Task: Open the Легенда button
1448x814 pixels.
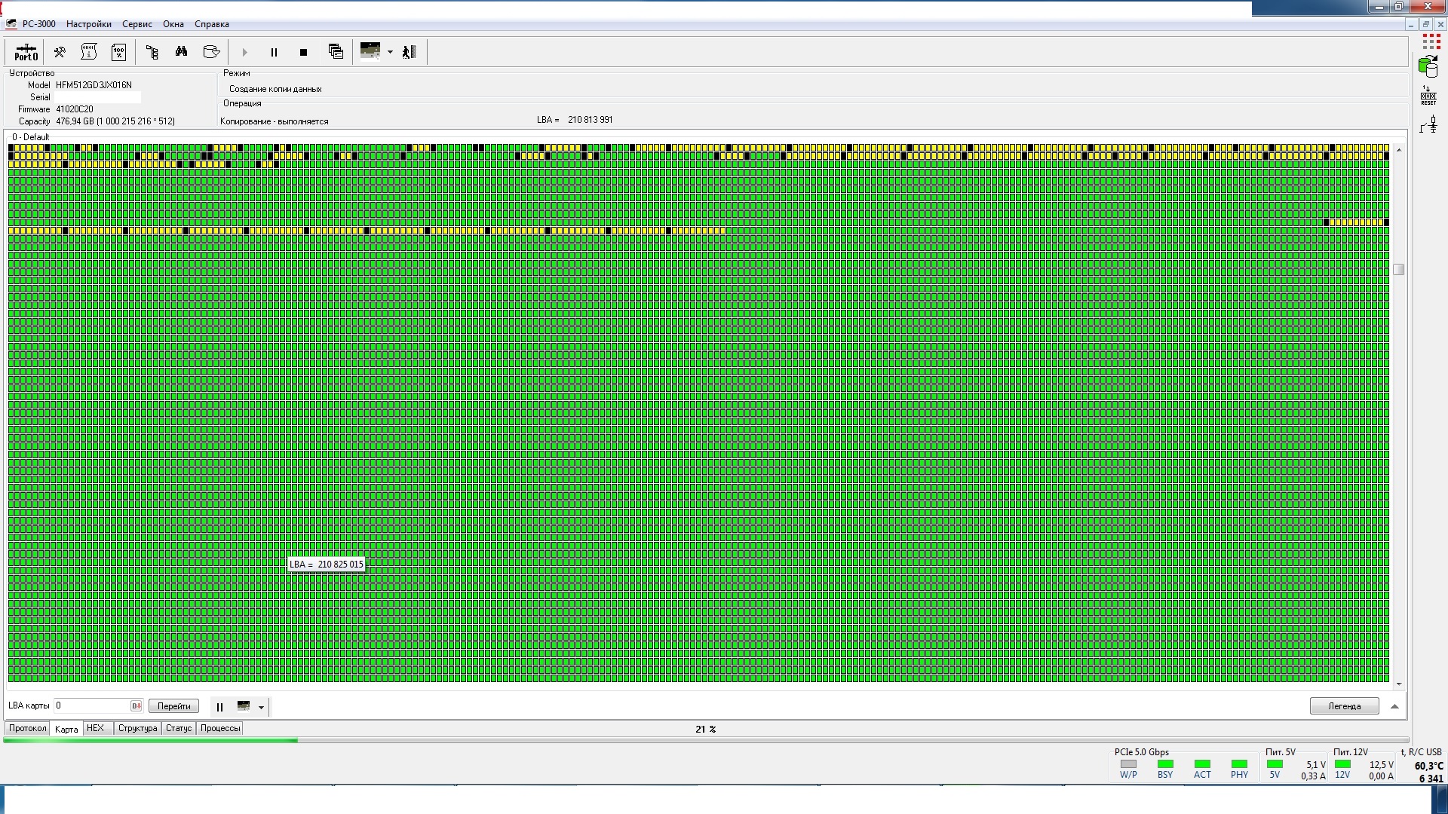Action: pyautogui.click(x=1344, y=706)
